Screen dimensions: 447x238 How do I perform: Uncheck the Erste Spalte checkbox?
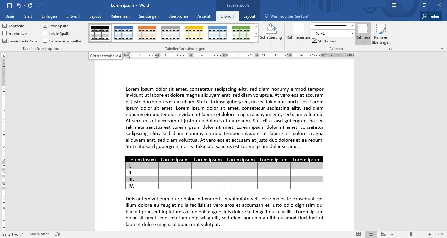pyautogui.click(x=45, y=26)
